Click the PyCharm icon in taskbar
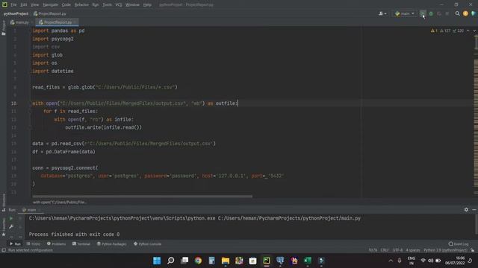Screen dimensions: 478x268 tap(267, 261)
